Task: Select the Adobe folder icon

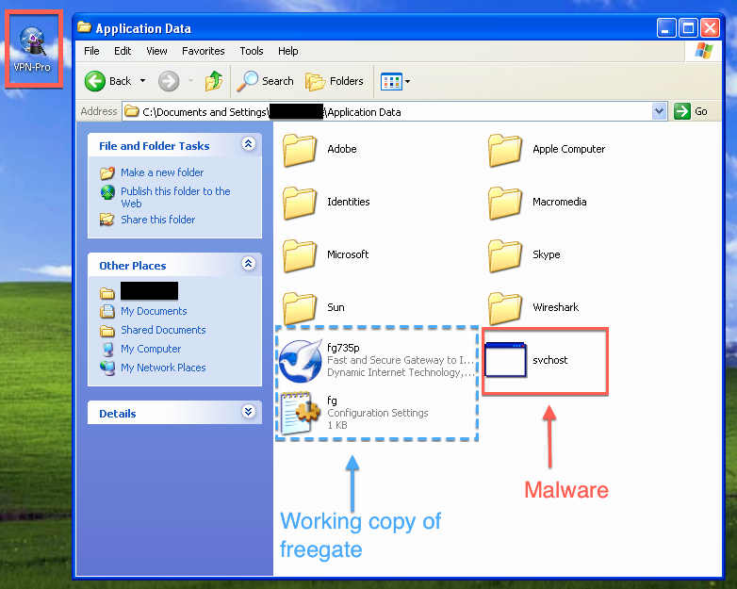Action: 300,150
